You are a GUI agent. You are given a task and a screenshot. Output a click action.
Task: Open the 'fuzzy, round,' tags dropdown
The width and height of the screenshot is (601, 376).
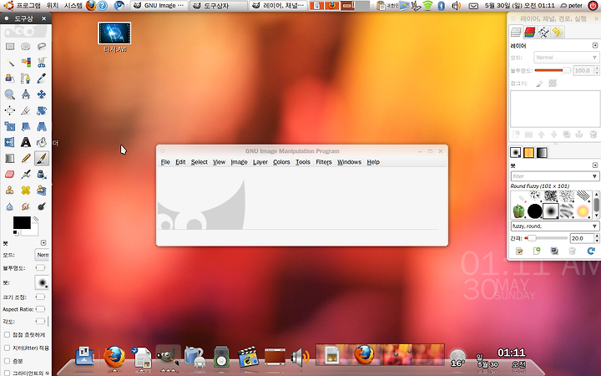point(554,226)
